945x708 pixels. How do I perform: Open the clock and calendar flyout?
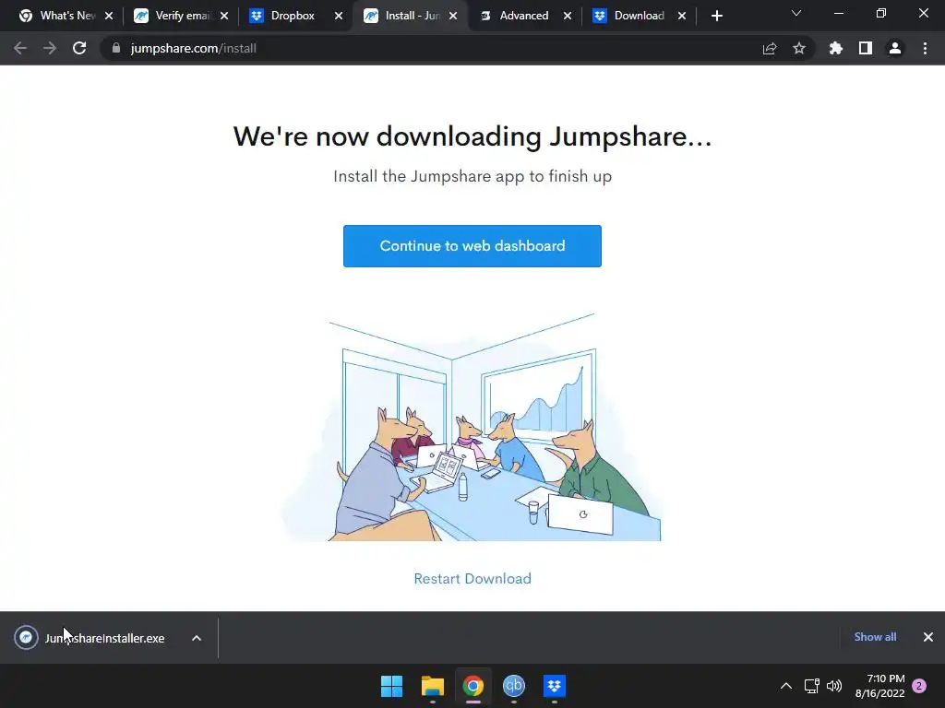pos(879,686)
